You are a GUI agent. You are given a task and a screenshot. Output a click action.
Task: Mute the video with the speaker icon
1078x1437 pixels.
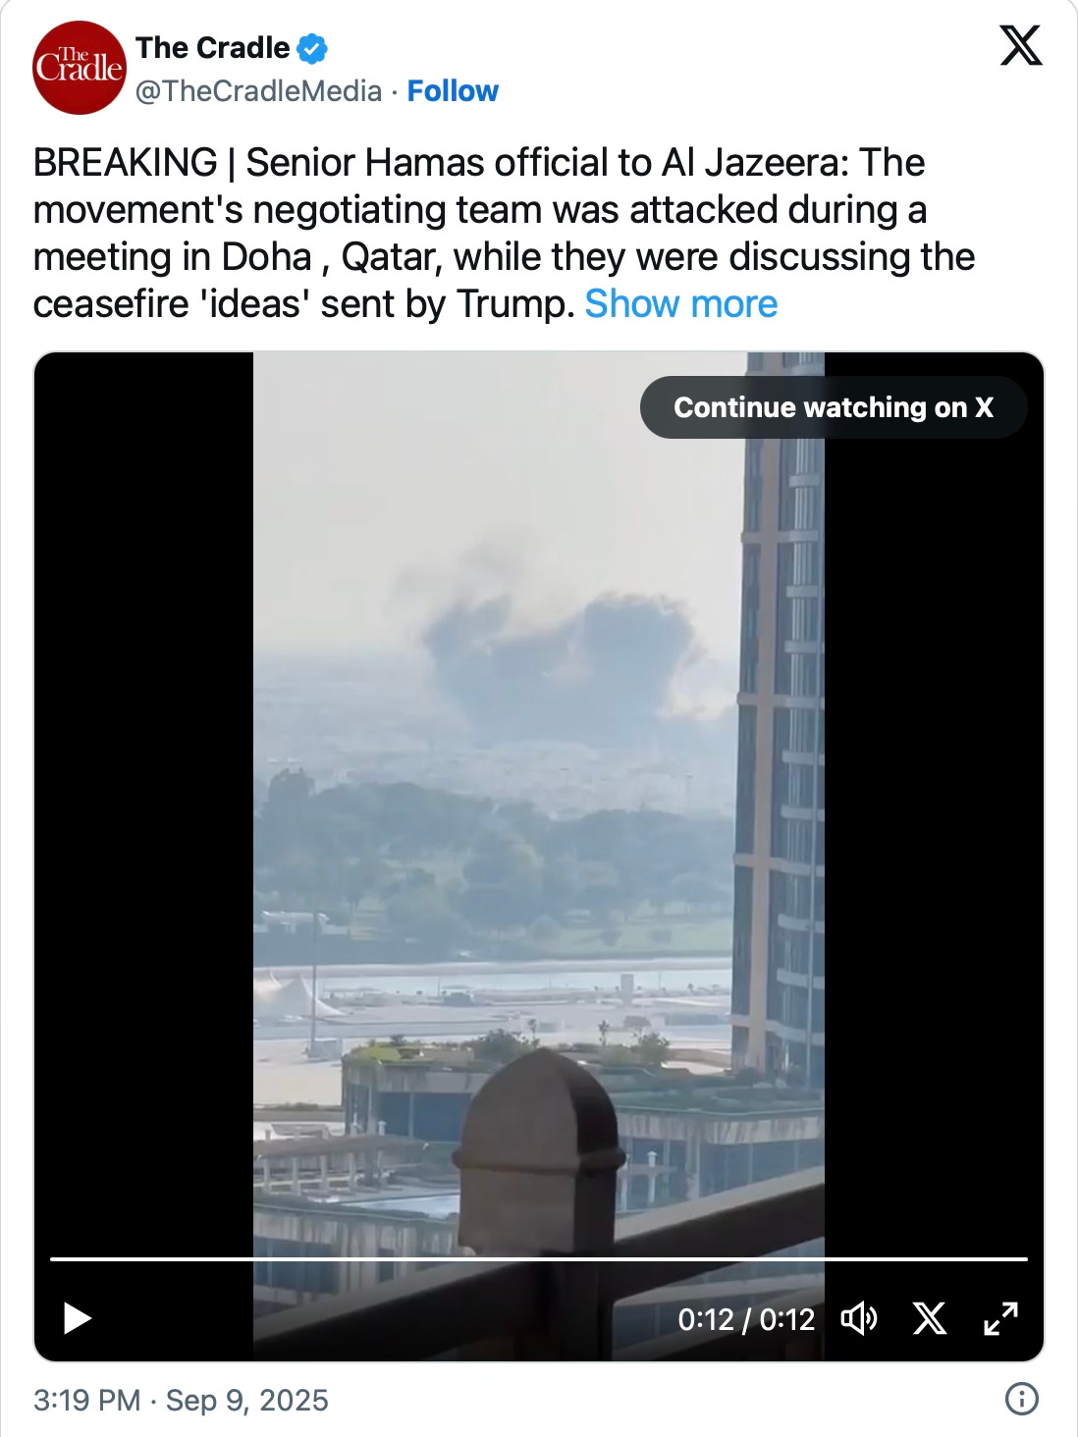click(859, 1318)
